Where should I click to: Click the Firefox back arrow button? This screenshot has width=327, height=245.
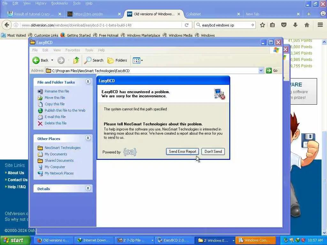(x=7, y=25)
